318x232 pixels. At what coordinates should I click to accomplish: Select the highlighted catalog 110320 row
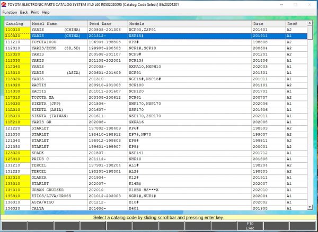pyautogui.click(x=155, y=36)
